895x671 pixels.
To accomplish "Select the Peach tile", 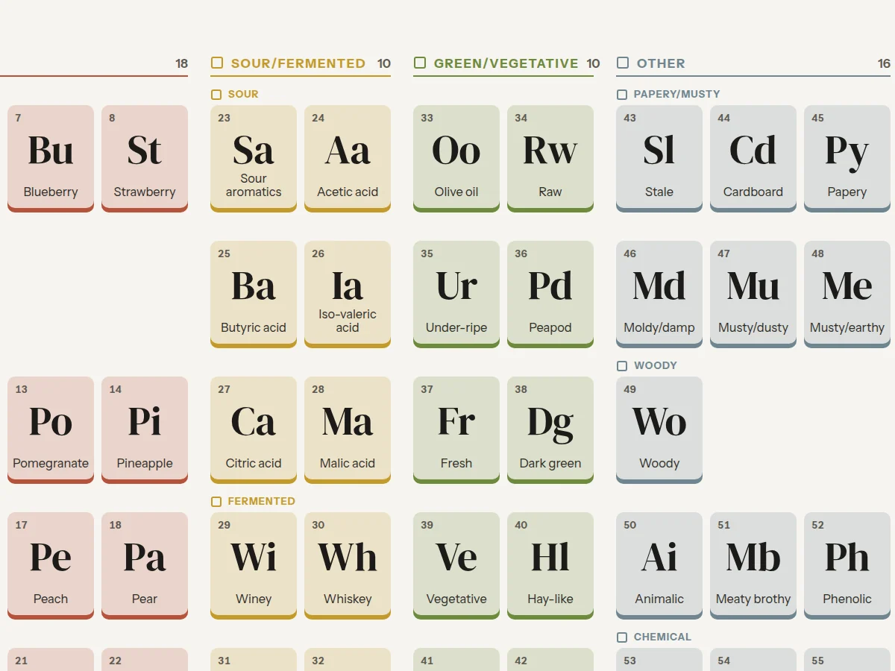I will [x=51, y=566].
